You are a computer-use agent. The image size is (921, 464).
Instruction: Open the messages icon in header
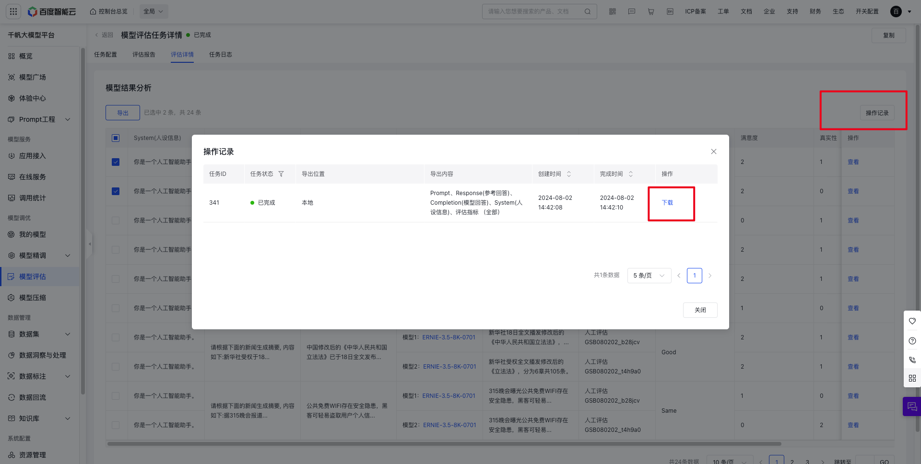(632, 12)
